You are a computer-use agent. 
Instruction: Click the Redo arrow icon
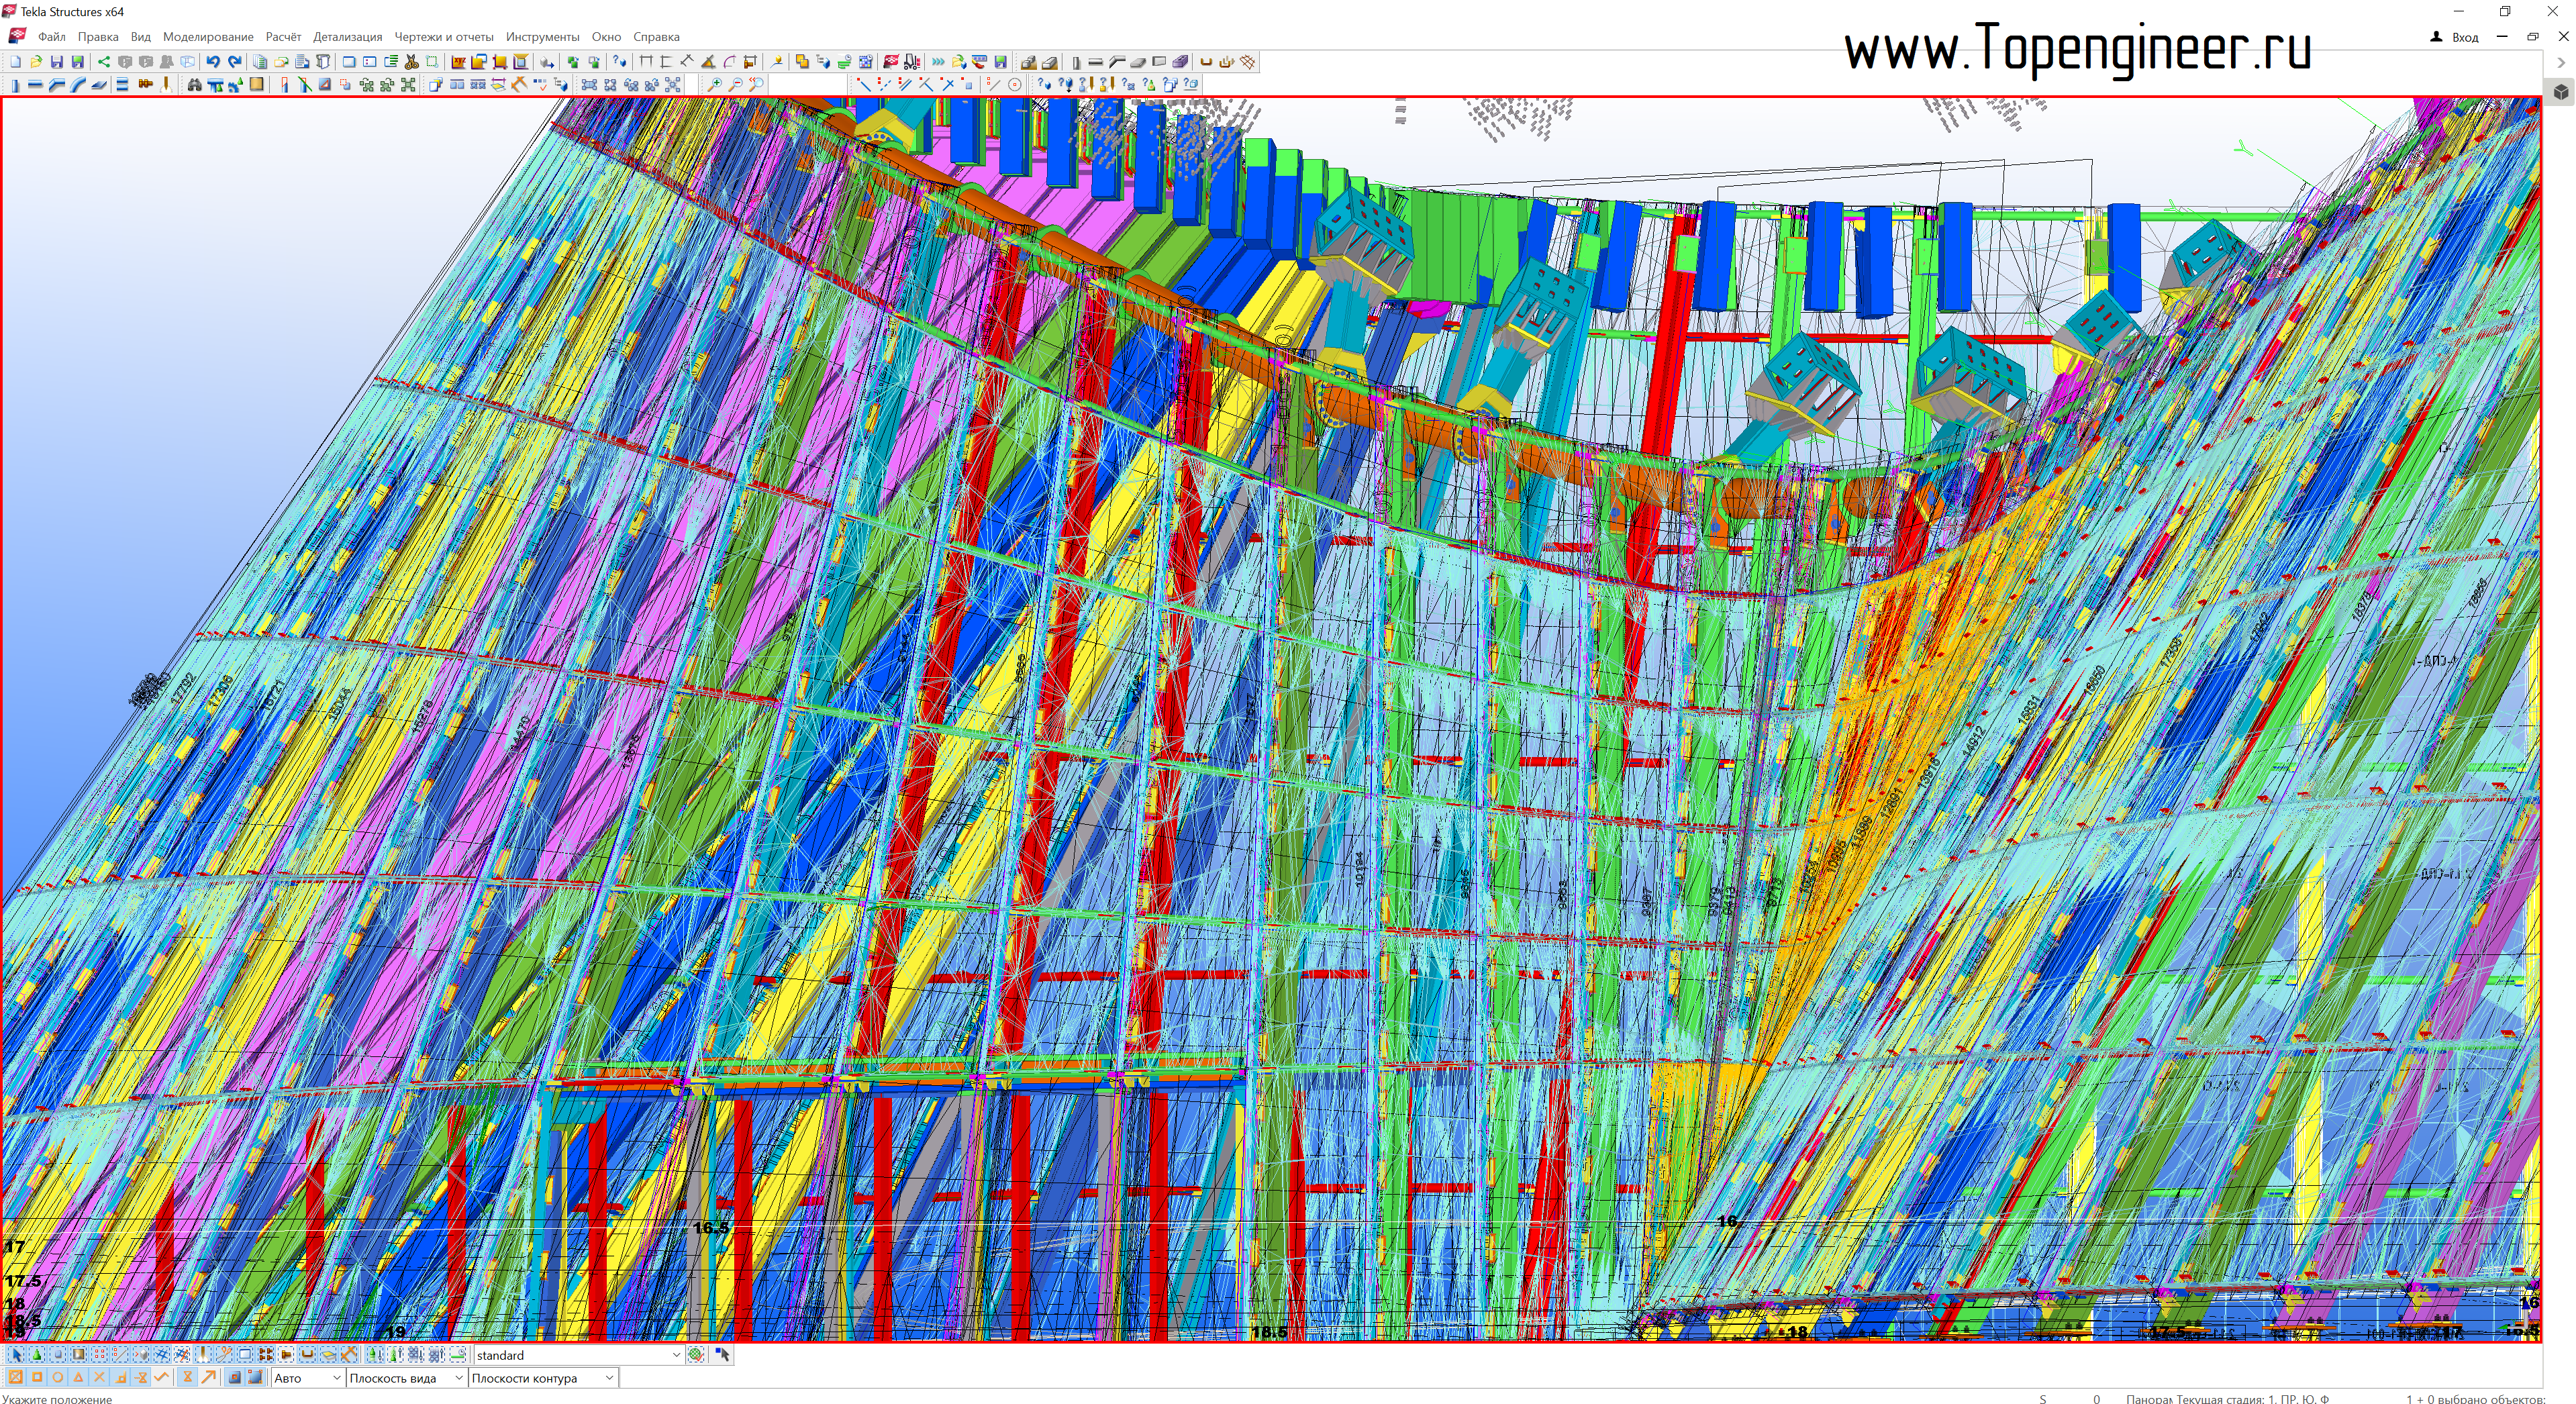(235, 62)
